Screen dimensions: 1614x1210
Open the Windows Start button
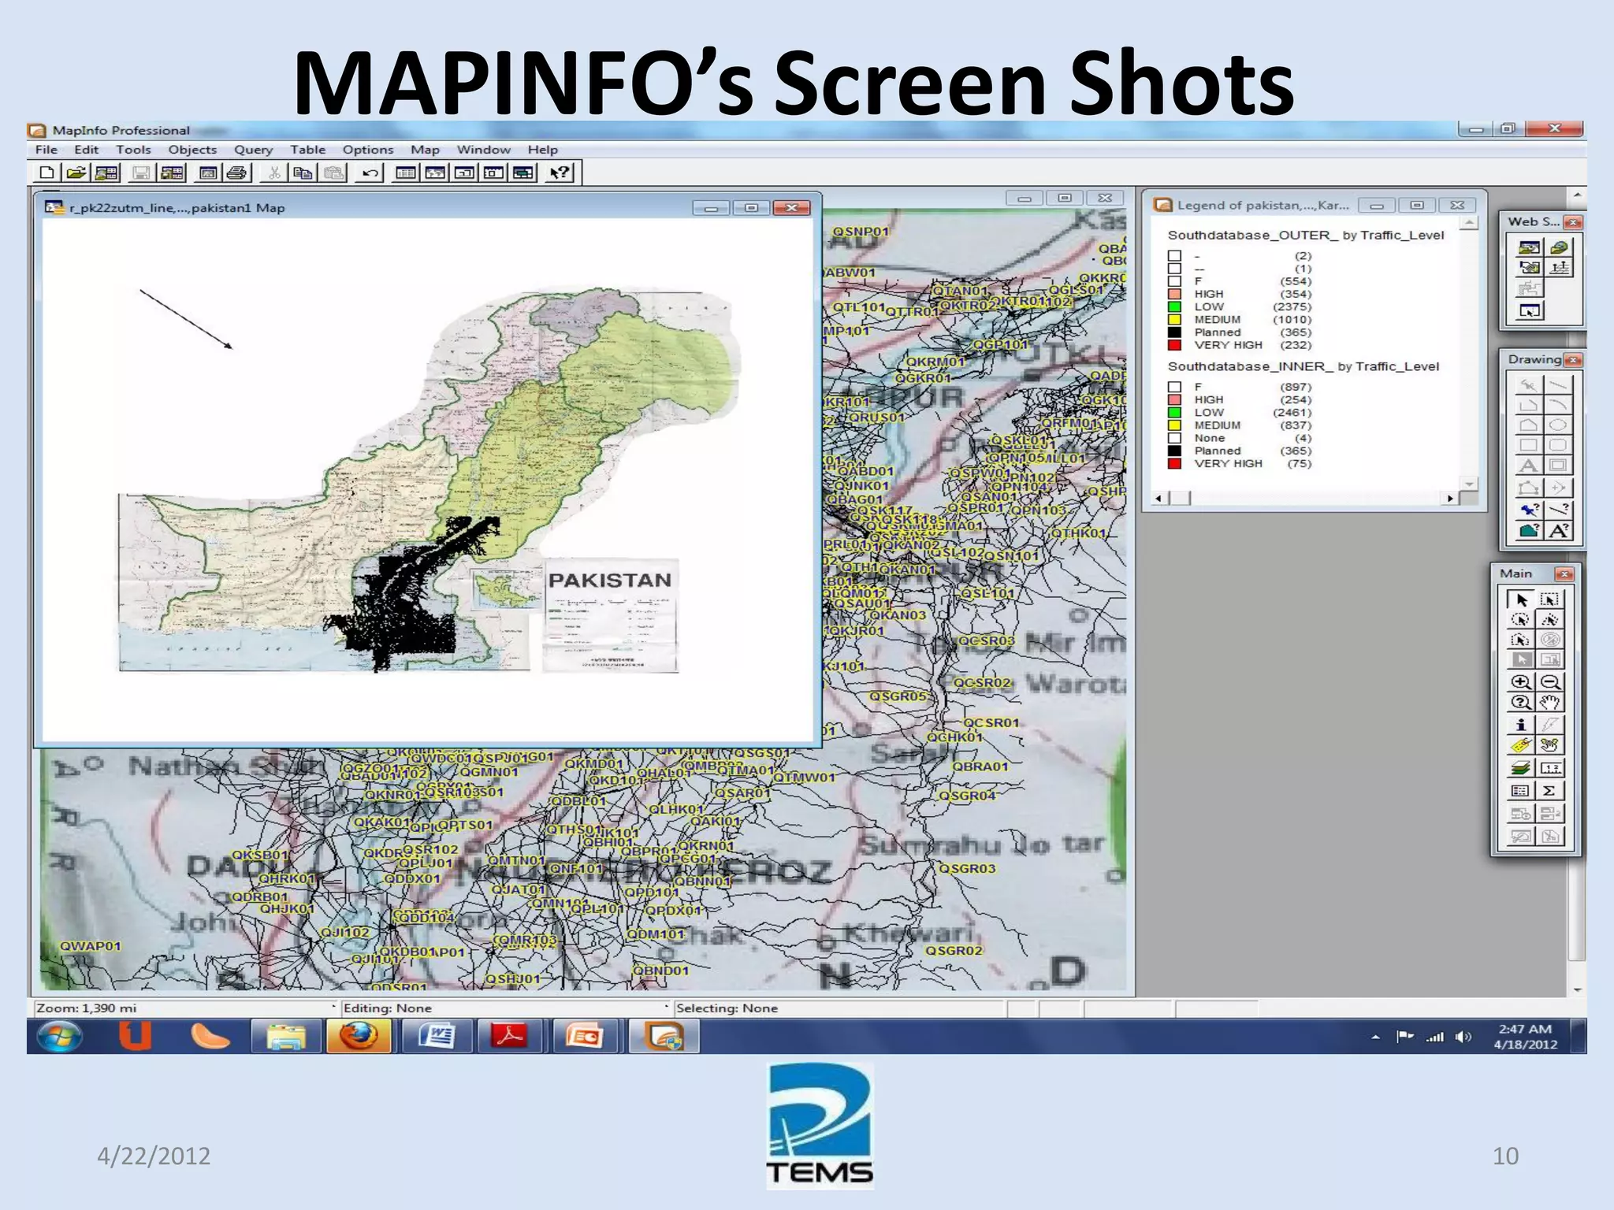(x=60, y=1036)
